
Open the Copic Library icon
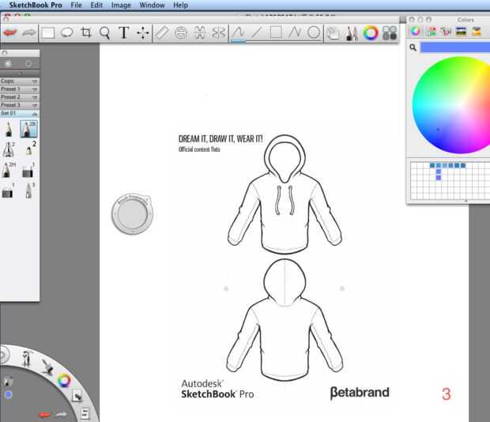click(x=390, y=33)
